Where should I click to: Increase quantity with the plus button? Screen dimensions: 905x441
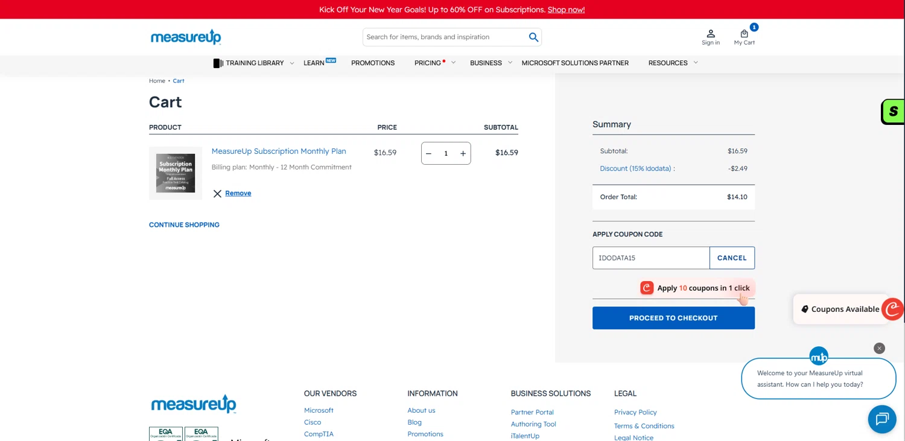click(x=463, y=153)
